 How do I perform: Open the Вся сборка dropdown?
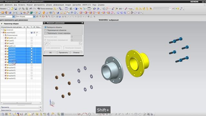pos(34,16)
